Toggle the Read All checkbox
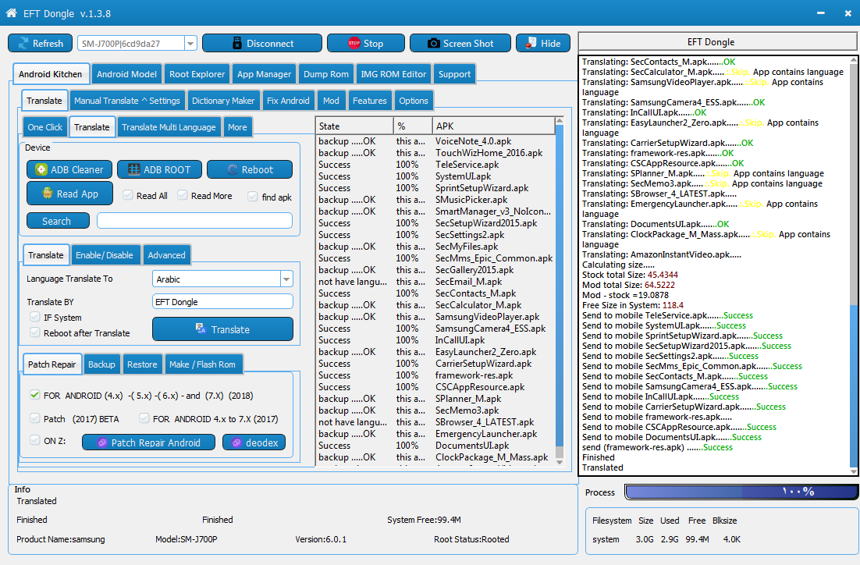Screen dimensions: 860x565 point(128,195)
